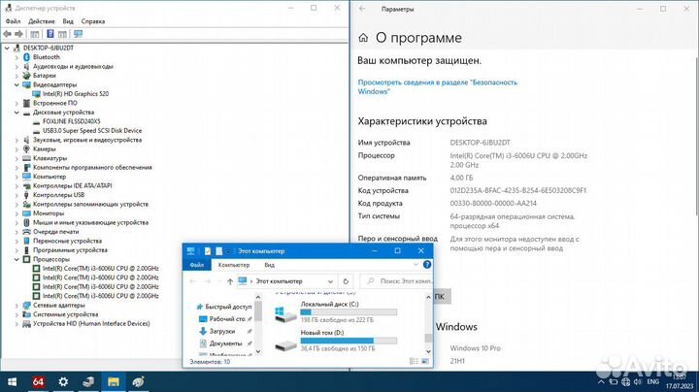The height and width of the screenshot is (392, 699).
Task: Click the Help icon in Device Manager toolbar
Action: pos(50,34)
